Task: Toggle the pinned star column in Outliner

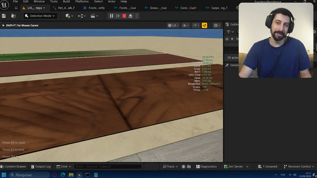Action: point(232,39)
